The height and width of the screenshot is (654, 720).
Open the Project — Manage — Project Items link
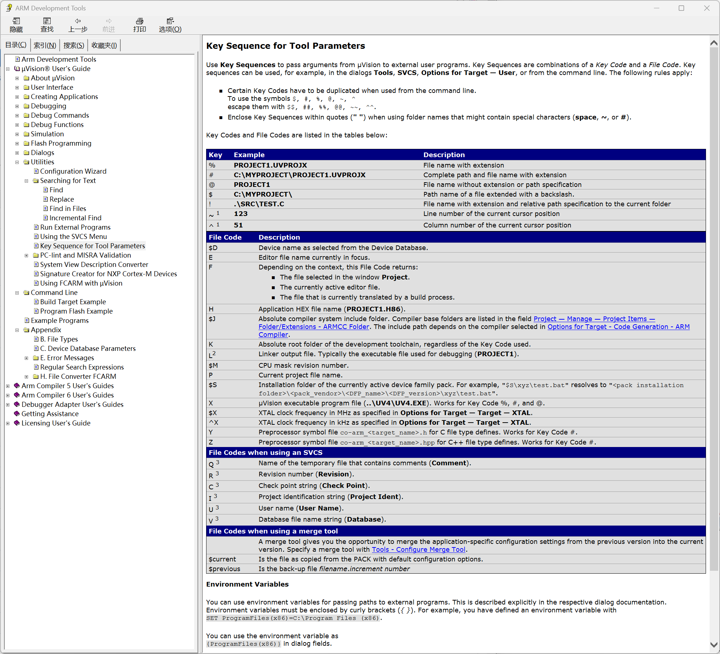(x=594, y=319)
